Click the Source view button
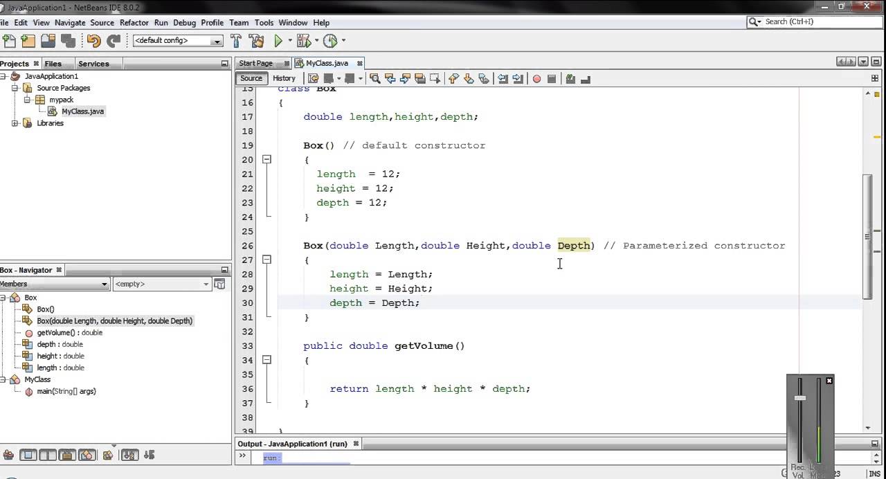 pyautogui.click(x=251, y=78)
